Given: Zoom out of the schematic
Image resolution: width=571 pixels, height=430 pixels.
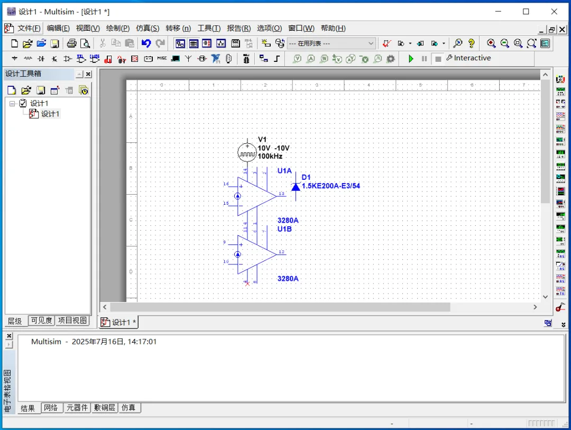Looking at the screenshot, I should point(504,43).
